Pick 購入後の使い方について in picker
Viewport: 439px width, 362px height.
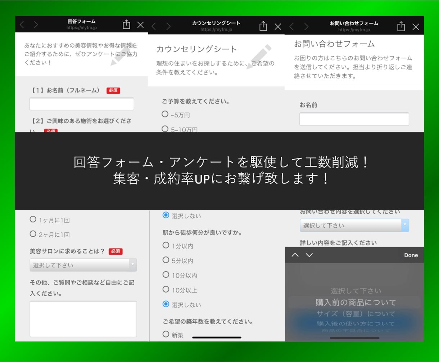[x=356, y=323]
